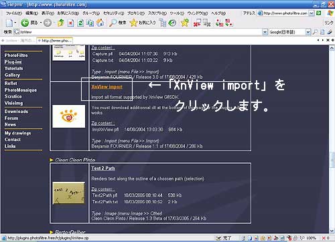Click the History clock icon
Screen dimensions: 335x242
[x=172, y=23]
